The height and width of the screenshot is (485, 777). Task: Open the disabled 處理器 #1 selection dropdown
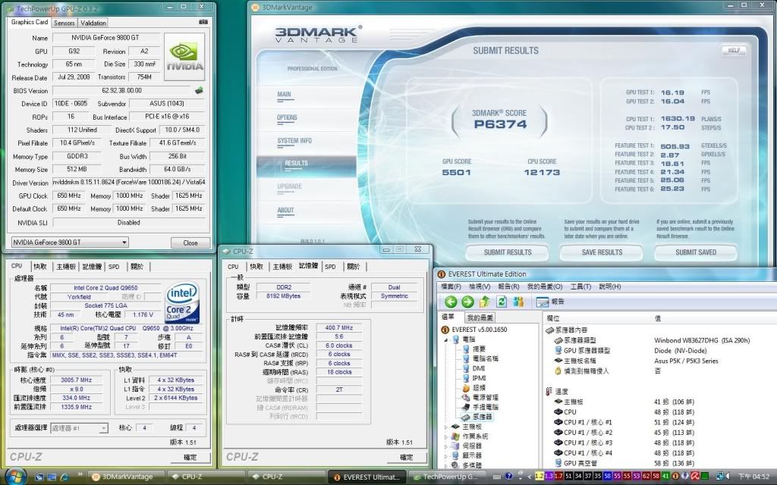pos(80,428)
